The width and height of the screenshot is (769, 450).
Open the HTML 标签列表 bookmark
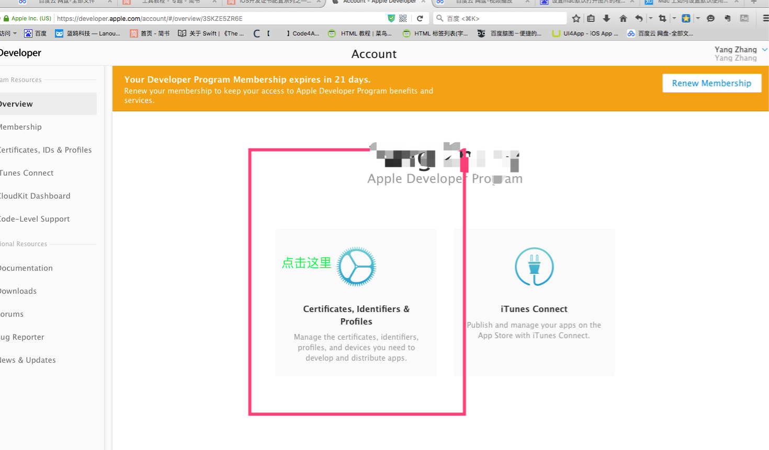(435, 33)
